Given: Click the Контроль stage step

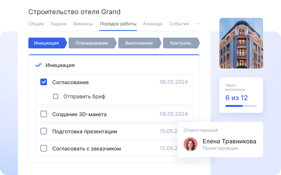Looking at the screenshot, I should coord(181,43).
